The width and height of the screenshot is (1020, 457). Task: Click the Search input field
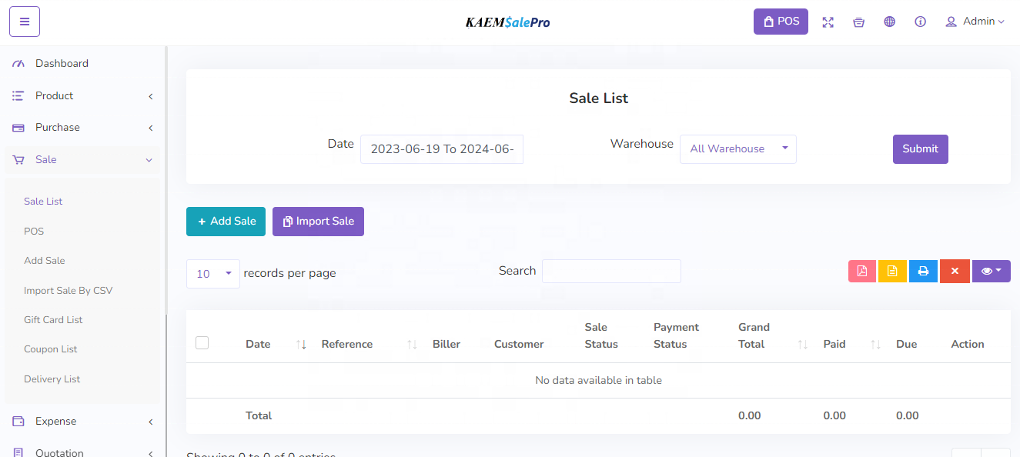pyautogui.click(x=611, y=271)
